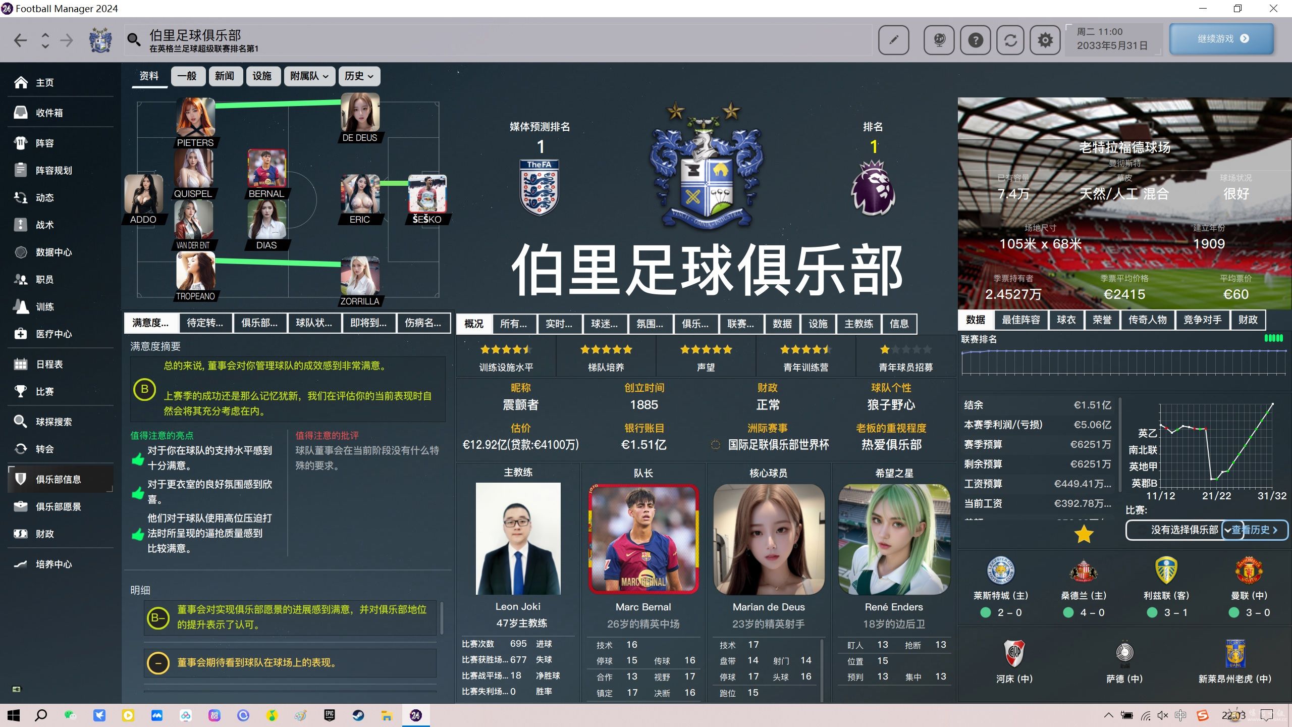Expand the 附属队 dropdown

pyautogui.click(x=309, y=76)
